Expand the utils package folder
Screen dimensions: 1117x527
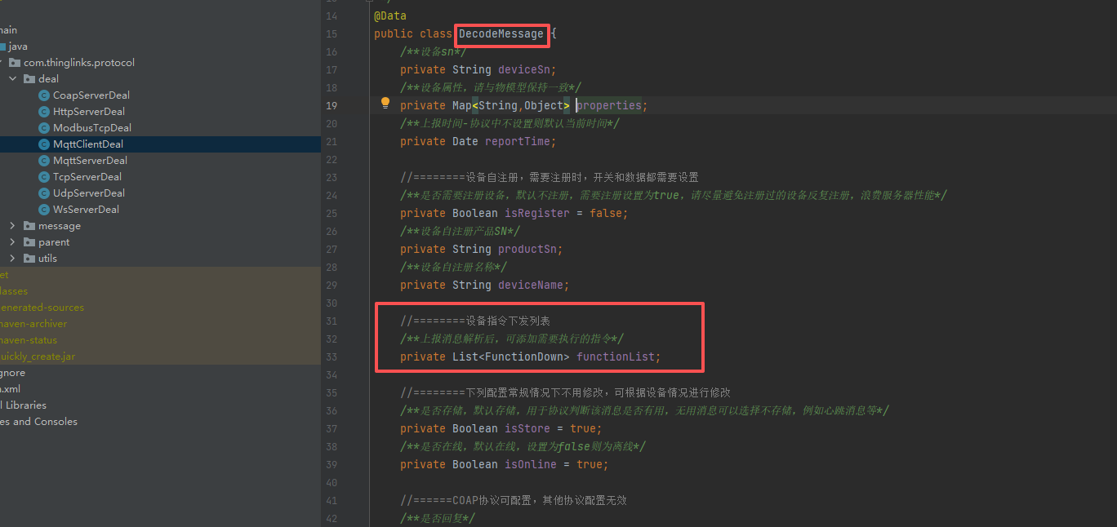point(13,259)
